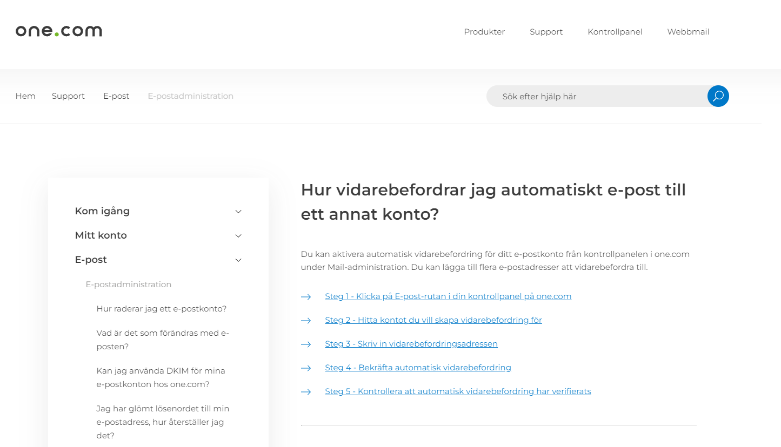This screenshot has width=781, height=447.
Task: Open 'Hur raderar jag ett e-postkonto?' article
Action: pos(162,309)
